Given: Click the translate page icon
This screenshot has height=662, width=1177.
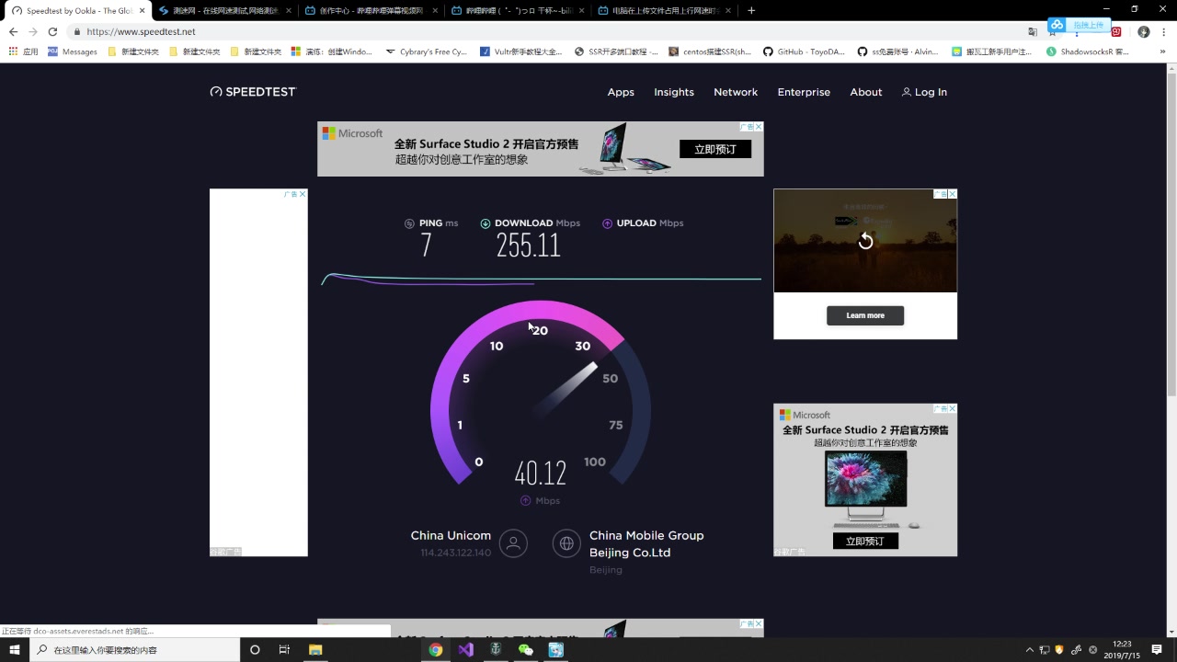Looking at the screenshot, I should (1033, 31).
